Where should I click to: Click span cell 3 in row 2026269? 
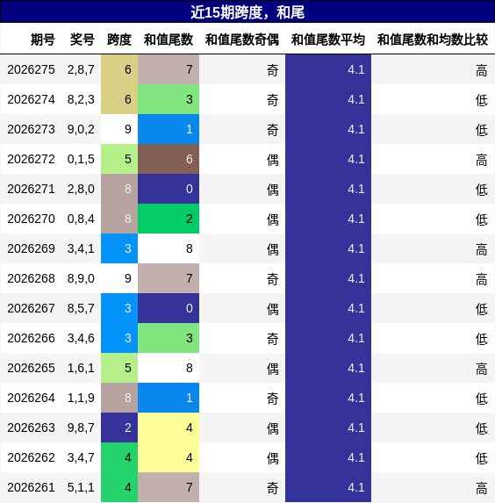click(x=119, y=248)
